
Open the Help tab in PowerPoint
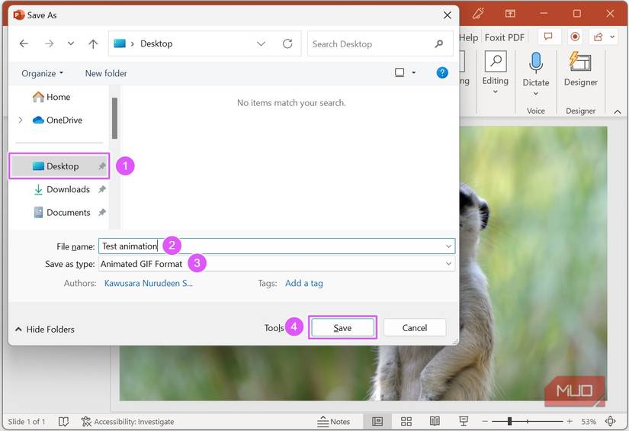click(469, 37)
